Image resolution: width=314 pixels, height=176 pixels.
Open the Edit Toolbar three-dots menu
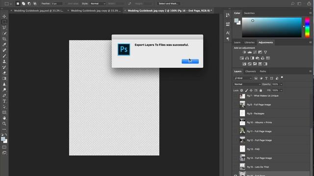tap(4, 129)
